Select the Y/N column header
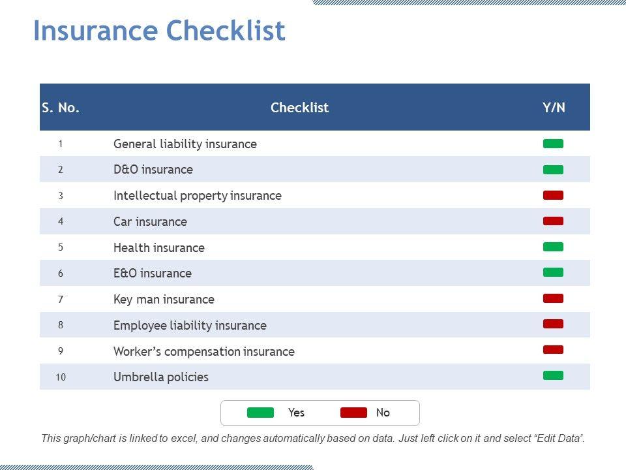This screenshot has height=470, width=626. click(x=554, y=108)
